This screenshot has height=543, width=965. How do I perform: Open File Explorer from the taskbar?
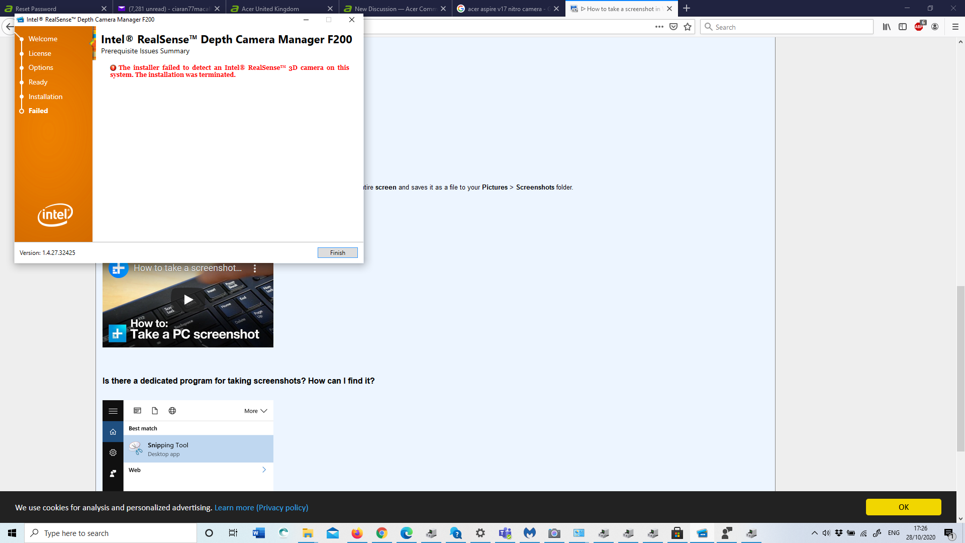point(308,533)
